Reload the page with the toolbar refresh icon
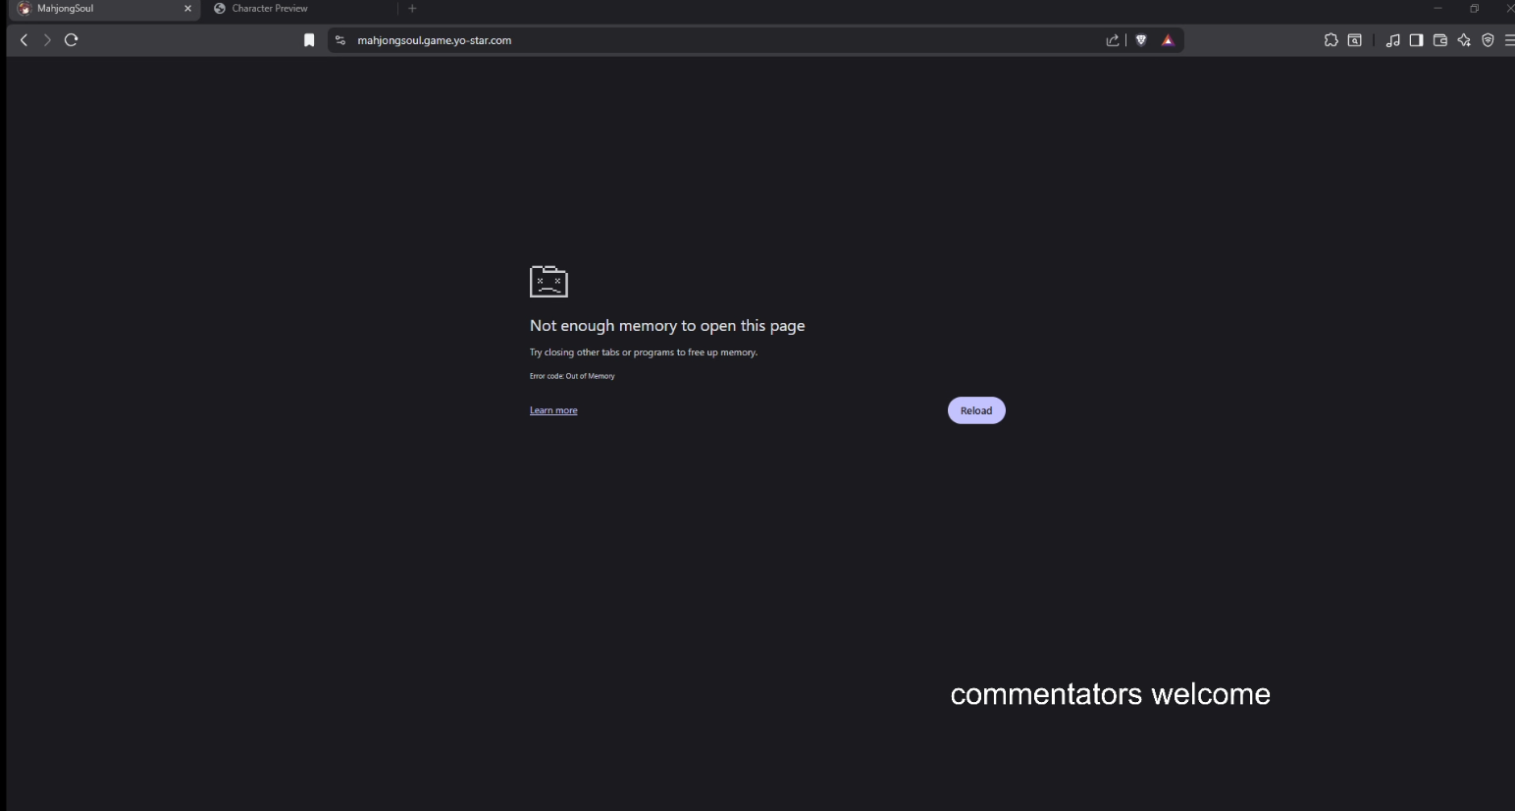1515x811 pixels. point(71,40)
